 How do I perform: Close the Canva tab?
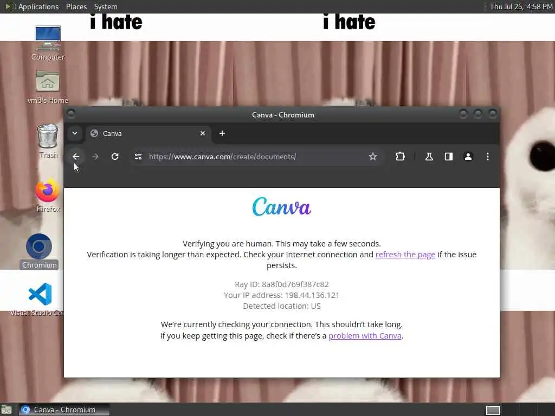pyautogui.click(x=203, y=133)
